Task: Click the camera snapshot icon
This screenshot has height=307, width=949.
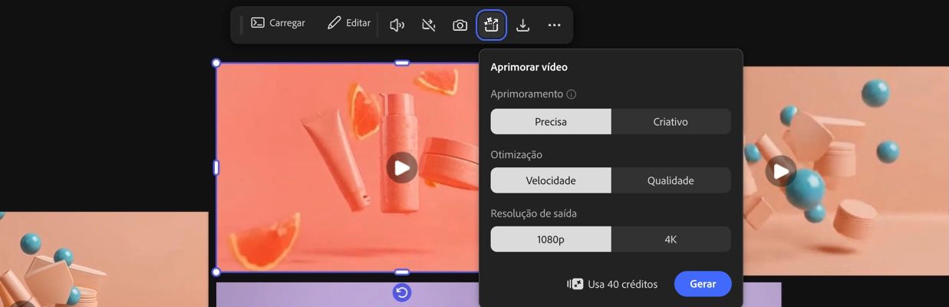Action: coord(460,25)
